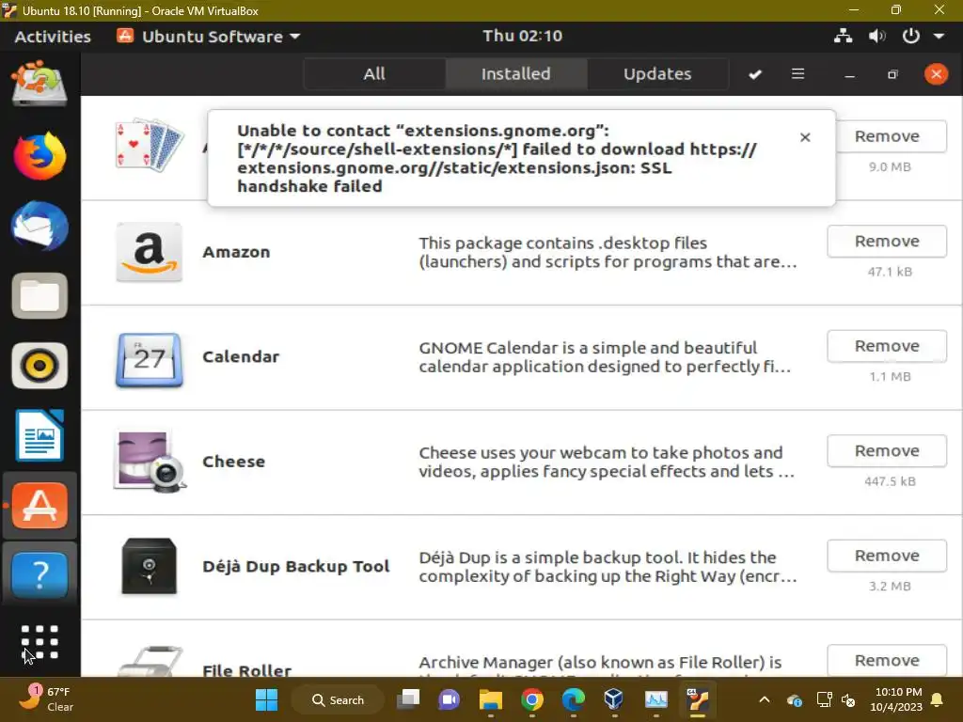Click the Ubuntu Software dock icon
The height and width of the screenshot is (722, 963).
[39, 505]
